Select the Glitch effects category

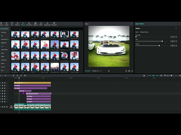tap(3, 57)
